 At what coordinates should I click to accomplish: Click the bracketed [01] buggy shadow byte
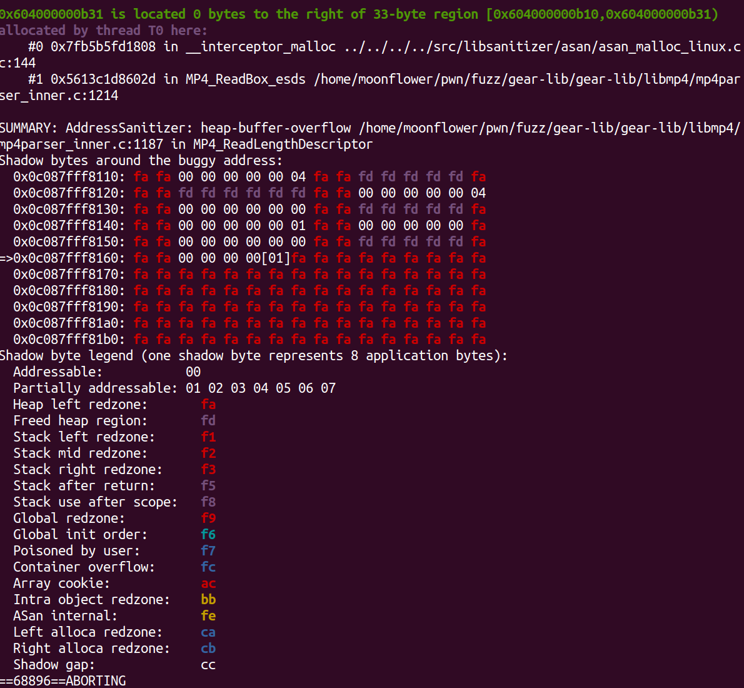276,258
